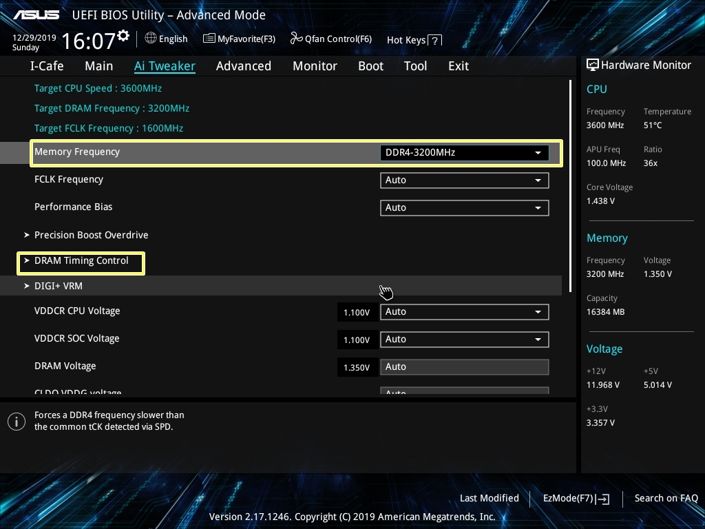Click the +3.3V 3.357 V value

[x=600, y=423]
